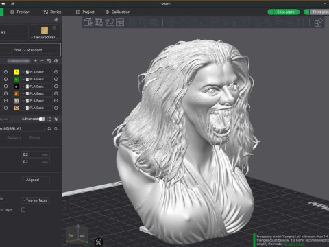
Task: Open the Calibration tab
Action: coord(118,12)
